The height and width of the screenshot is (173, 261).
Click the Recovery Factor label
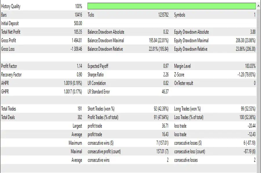click(11, 75)
